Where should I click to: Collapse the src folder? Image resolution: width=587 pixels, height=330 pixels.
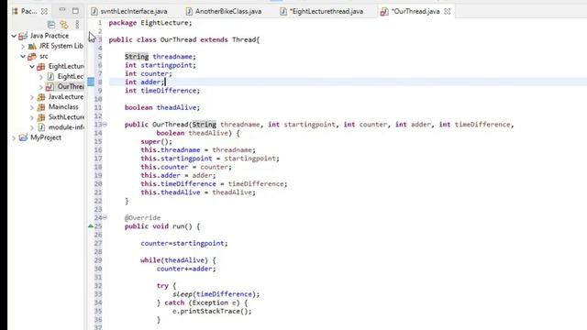23,56
